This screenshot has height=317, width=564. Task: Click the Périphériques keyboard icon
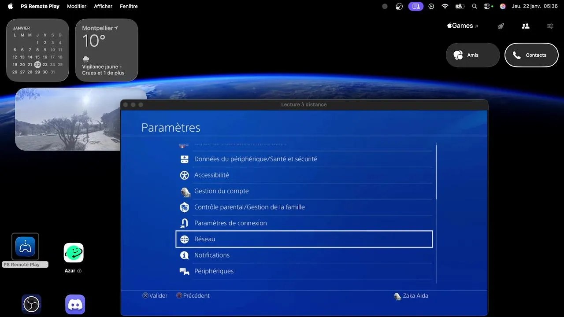coord(185,271)
